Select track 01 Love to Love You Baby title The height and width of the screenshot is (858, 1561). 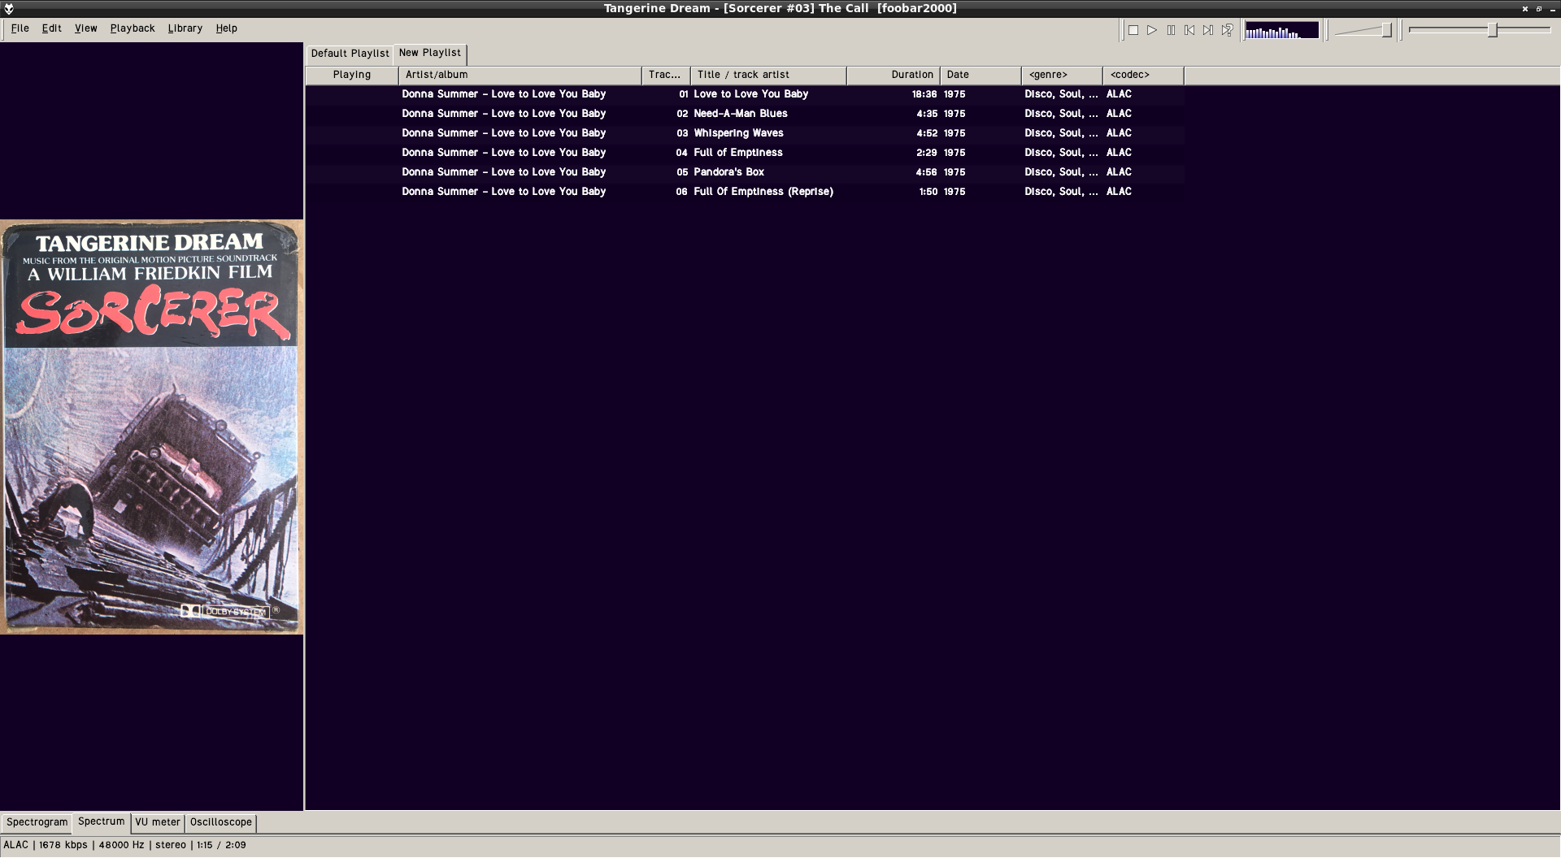click(x=750, y=94)
